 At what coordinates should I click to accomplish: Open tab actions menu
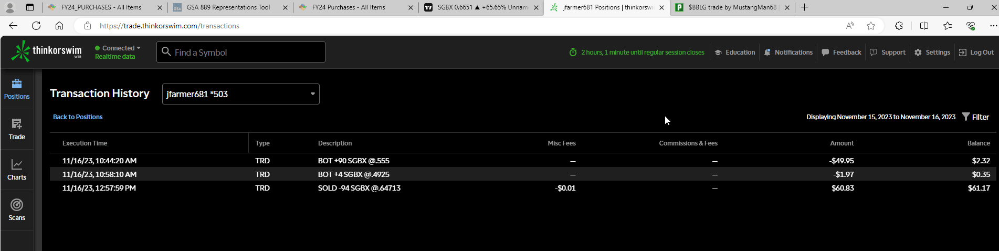tap(30, 7)
